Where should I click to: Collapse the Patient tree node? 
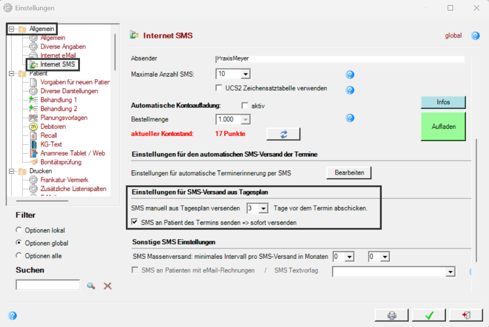coord(11,73)
